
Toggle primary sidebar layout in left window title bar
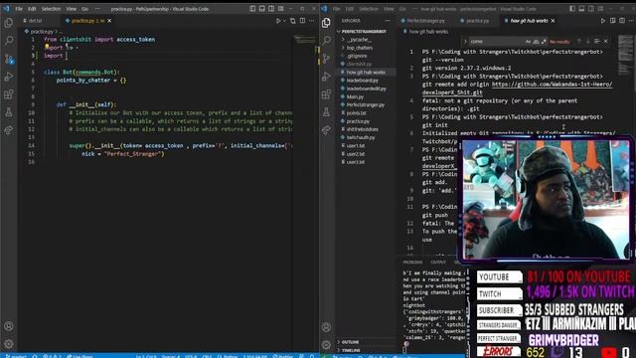click(252, 9)
